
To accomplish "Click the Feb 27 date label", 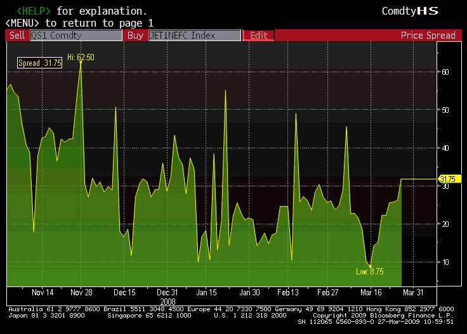I will point(327,292).
